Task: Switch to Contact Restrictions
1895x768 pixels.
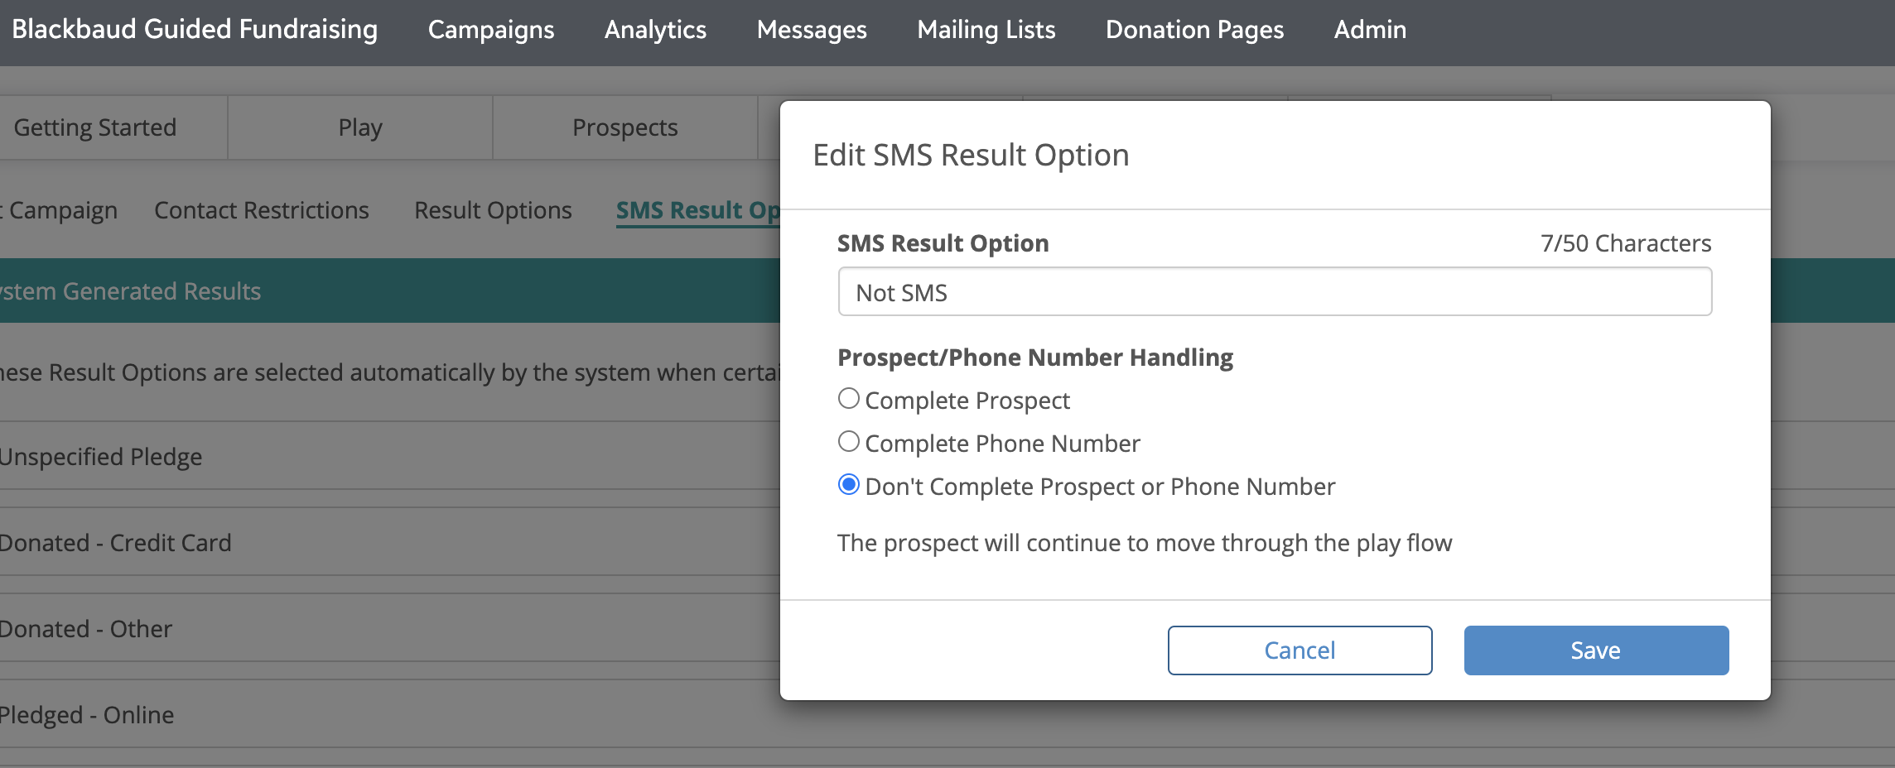Action: pyautogui.click(x=260, y=210)
